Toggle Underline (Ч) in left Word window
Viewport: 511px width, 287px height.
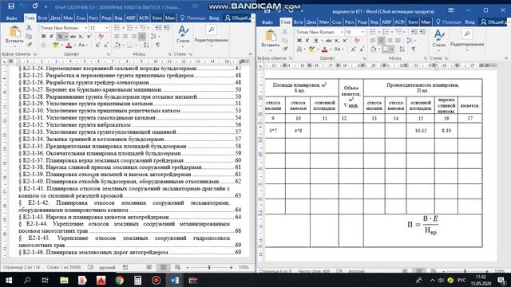coord(59,37)
